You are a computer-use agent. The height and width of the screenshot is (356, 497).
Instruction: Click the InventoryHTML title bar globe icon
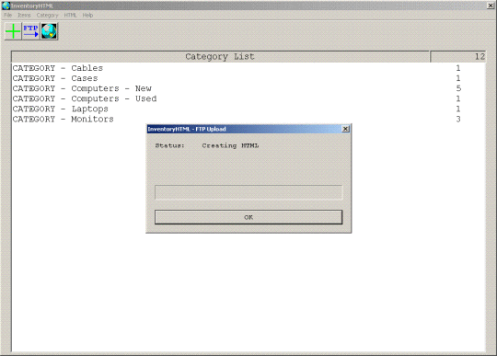coord(6,6)
